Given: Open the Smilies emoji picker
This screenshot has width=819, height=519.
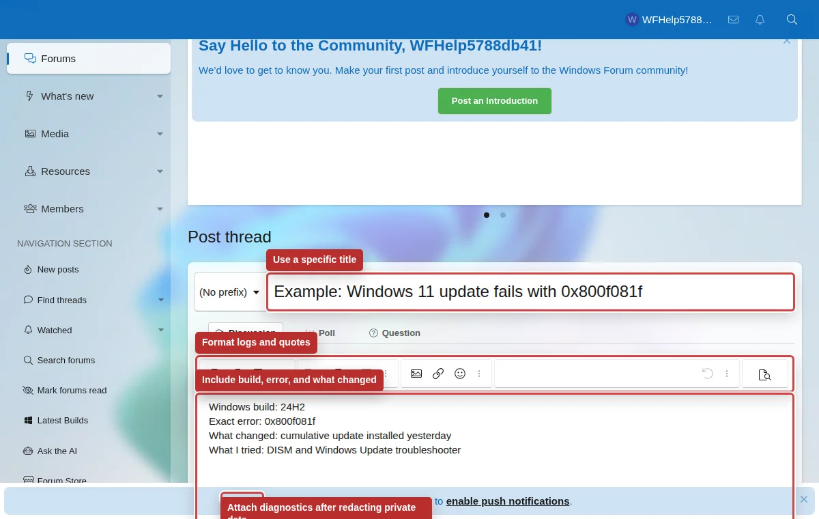Looking at the screenshot, I should (460, 374).
